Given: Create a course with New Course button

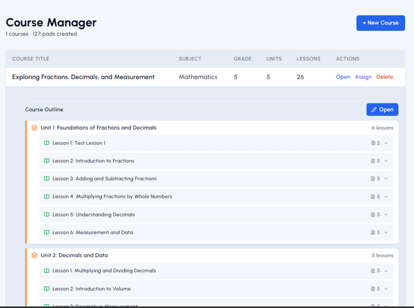Looking at the screenshot, I should pos(381,23).
